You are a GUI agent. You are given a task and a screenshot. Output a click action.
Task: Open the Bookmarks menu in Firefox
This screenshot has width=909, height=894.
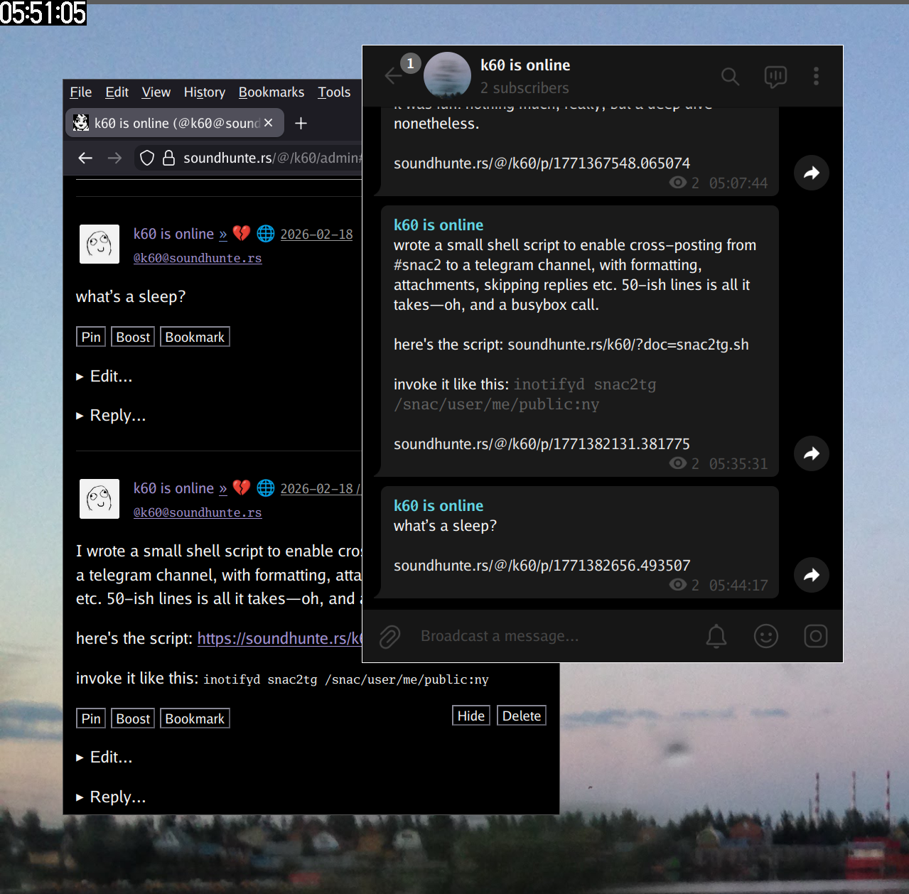tap(271, 92)
